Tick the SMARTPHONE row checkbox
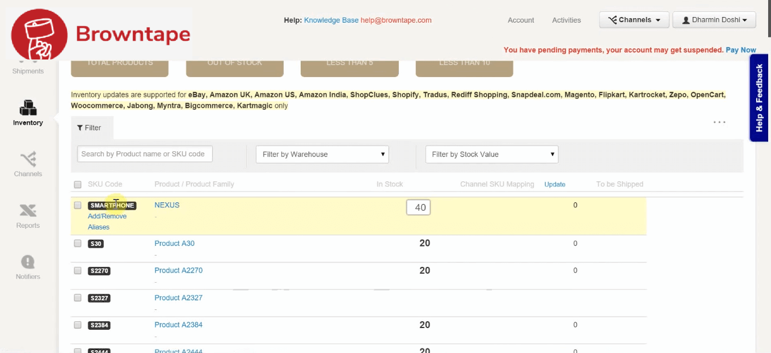The width and height of the screenshot is (771, 353). coord(78,205)
